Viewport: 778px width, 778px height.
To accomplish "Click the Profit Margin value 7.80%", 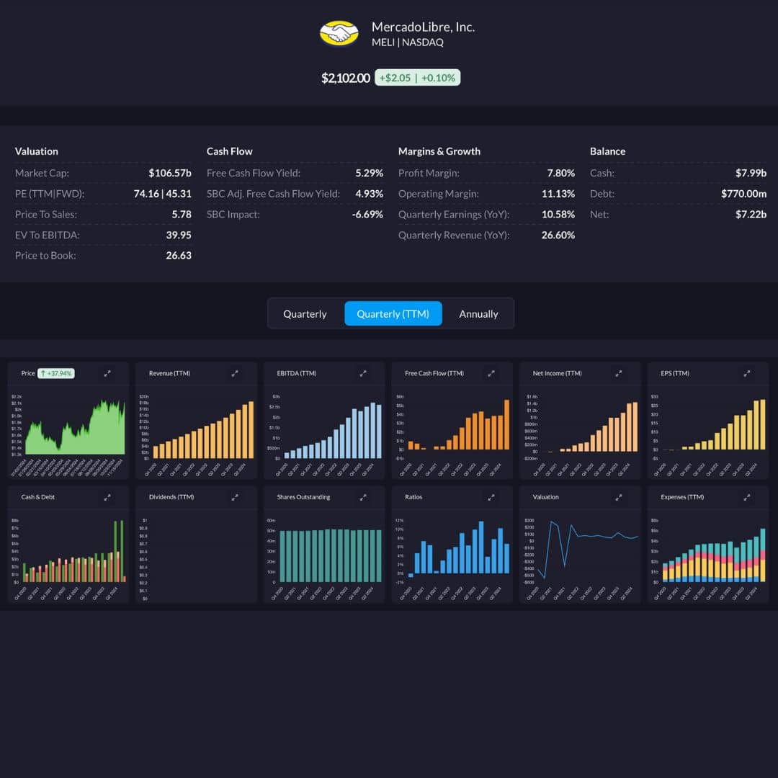I will pos(560,173).
